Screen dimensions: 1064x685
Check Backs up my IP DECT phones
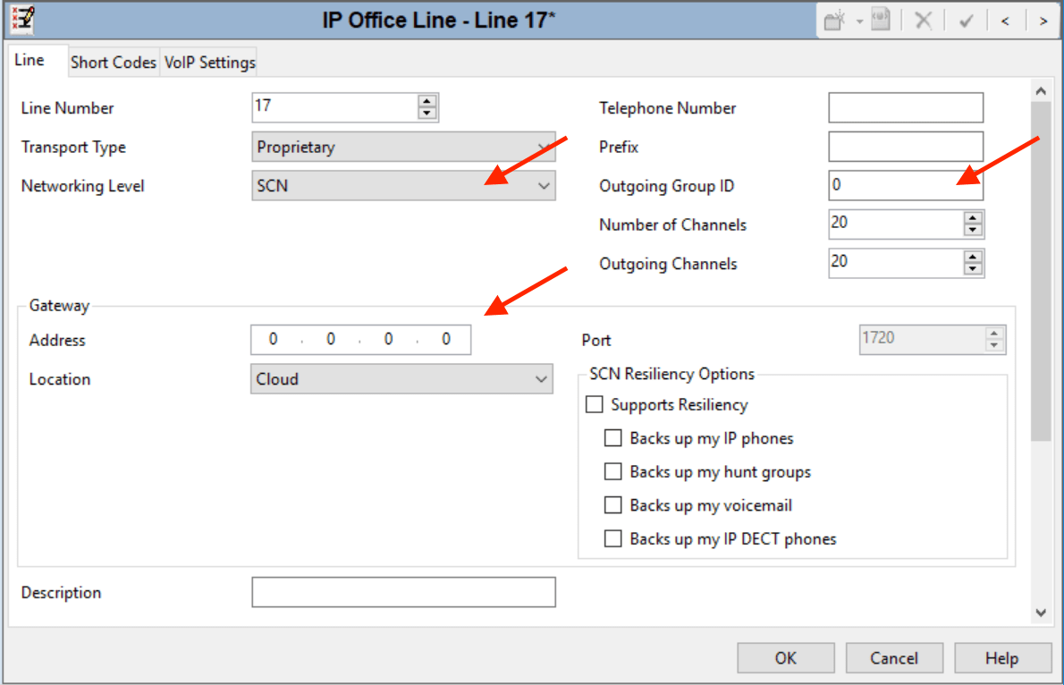point(612,538)
